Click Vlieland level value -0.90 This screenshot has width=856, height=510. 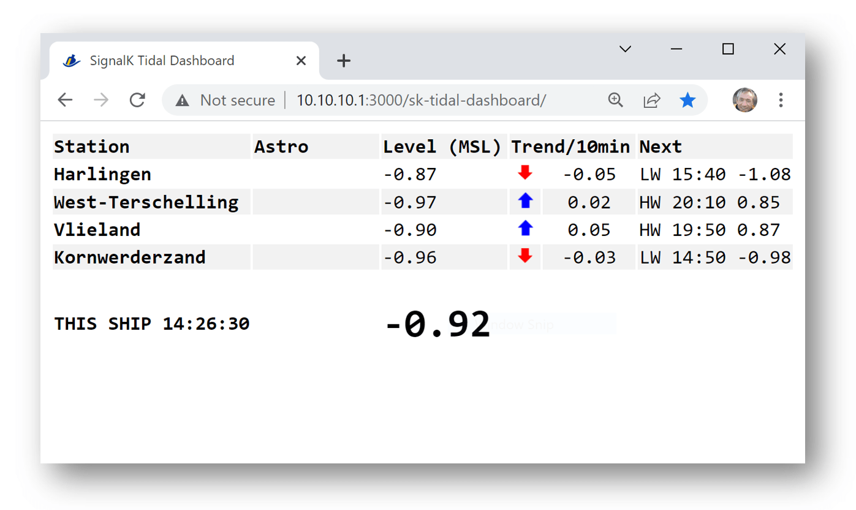tap(410, 229)
